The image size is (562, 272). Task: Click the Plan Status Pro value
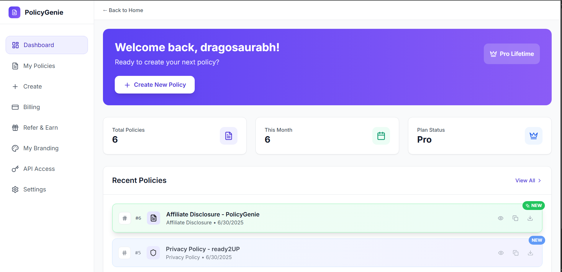[x=424, y=140]
